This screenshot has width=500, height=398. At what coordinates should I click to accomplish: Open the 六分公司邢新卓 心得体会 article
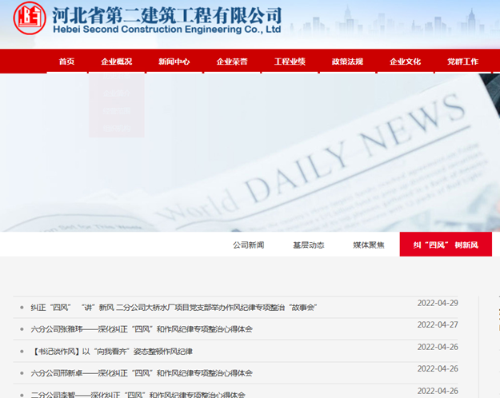coord(142,373)
